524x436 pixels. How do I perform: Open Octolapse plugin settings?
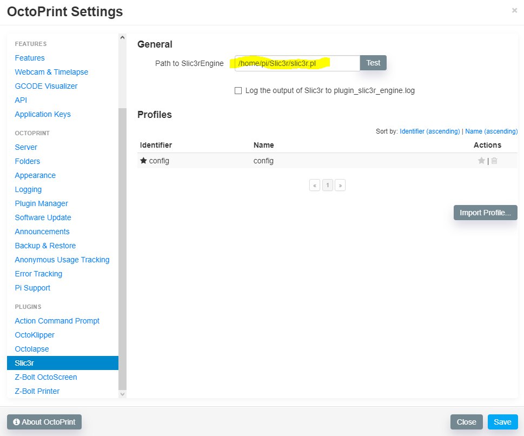point(32,349)
